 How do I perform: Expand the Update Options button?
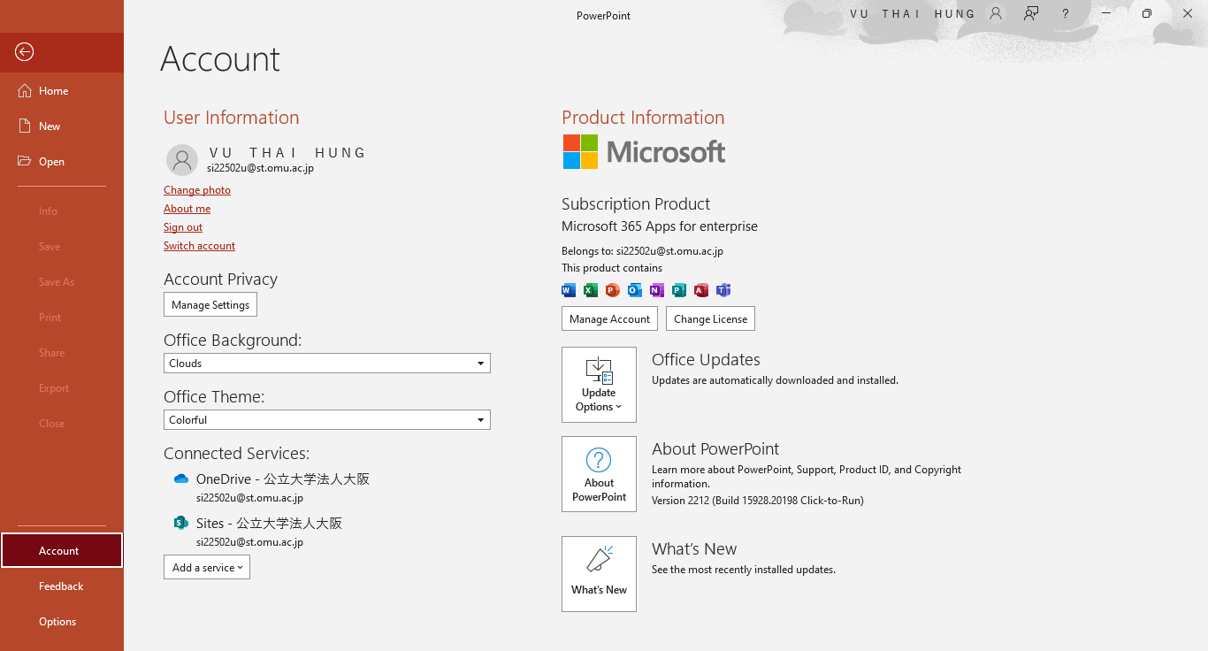coord(599,385)
